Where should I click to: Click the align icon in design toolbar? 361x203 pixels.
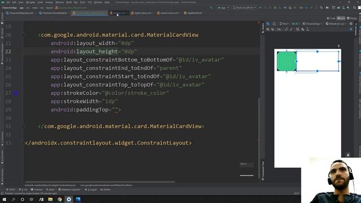(x=302, y=29)
